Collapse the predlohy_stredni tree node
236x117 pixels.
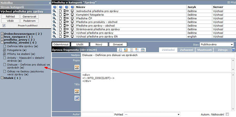coord(2,43)
